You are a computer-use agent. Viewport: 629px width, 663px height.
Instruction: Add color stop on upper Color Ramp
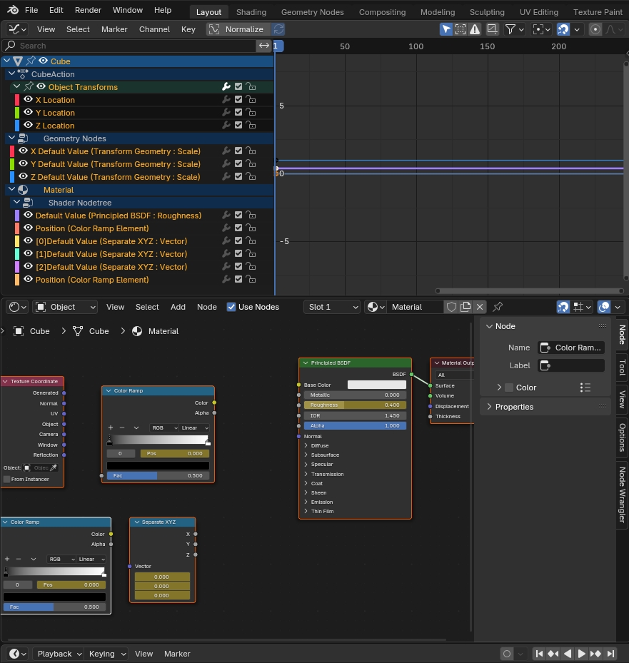coord(111,428)
